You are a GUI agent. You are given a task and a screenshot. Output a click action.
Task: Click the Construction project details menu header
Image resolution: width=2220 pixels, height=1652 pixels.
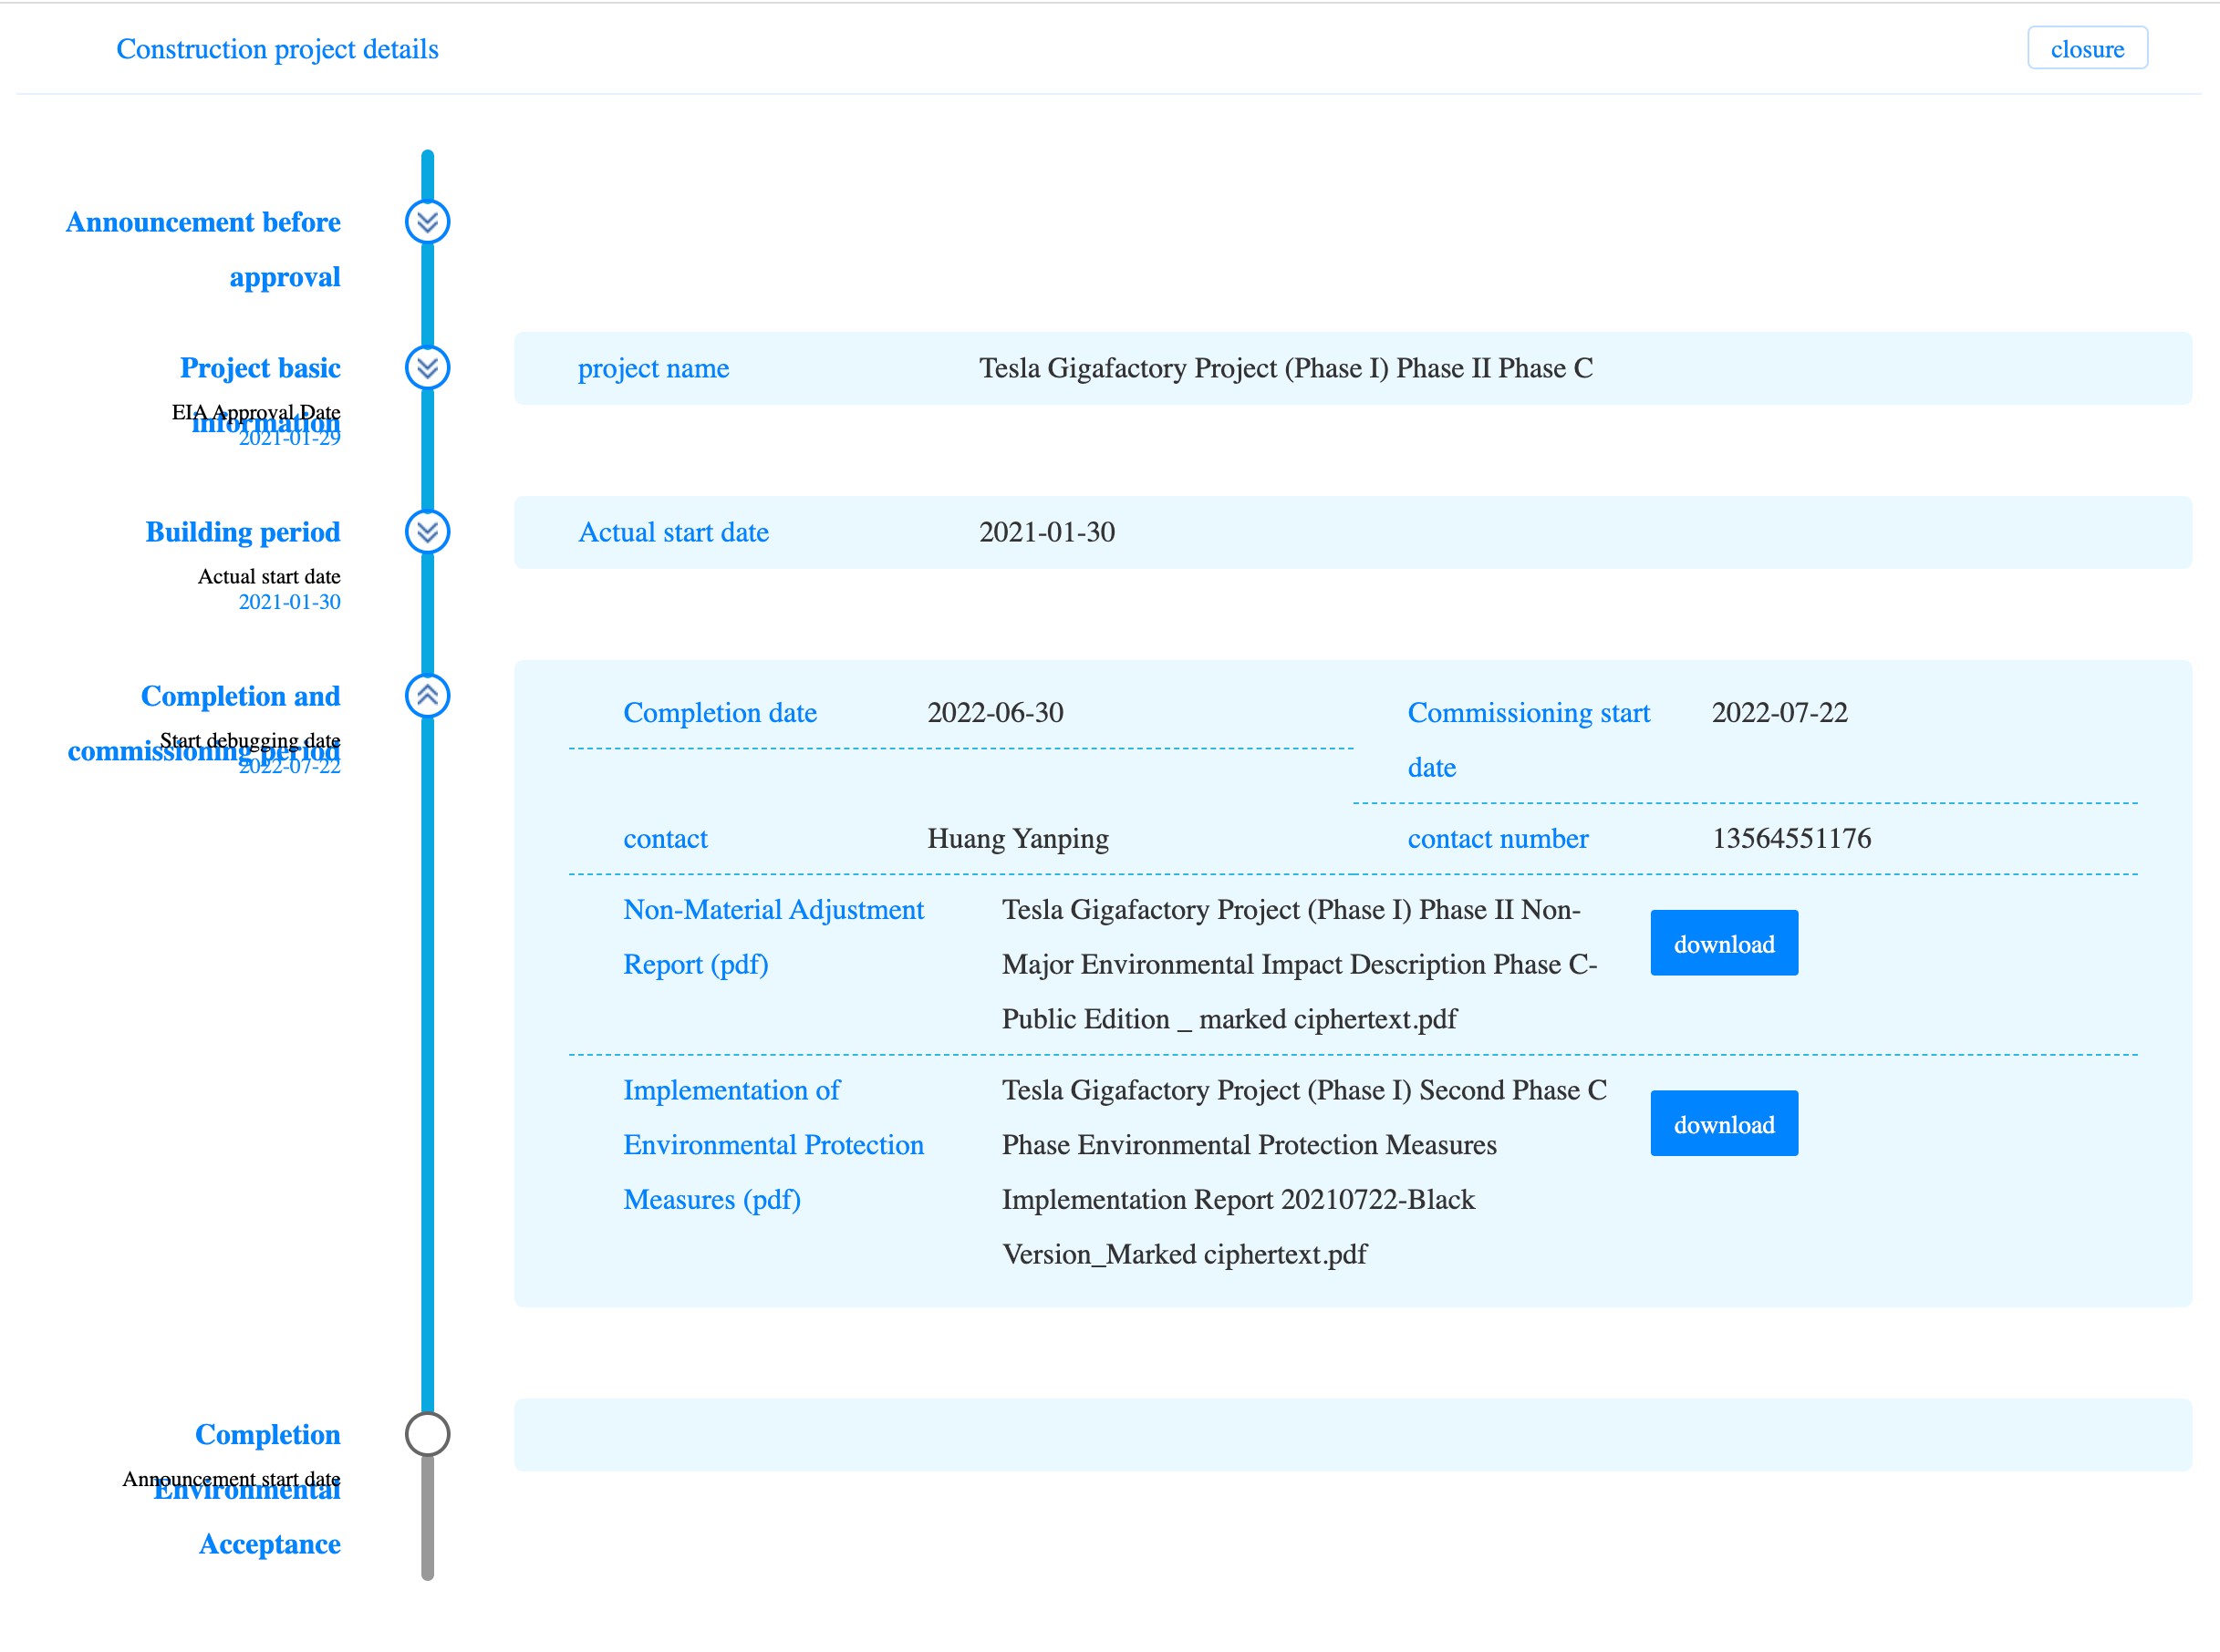(276, 46)
